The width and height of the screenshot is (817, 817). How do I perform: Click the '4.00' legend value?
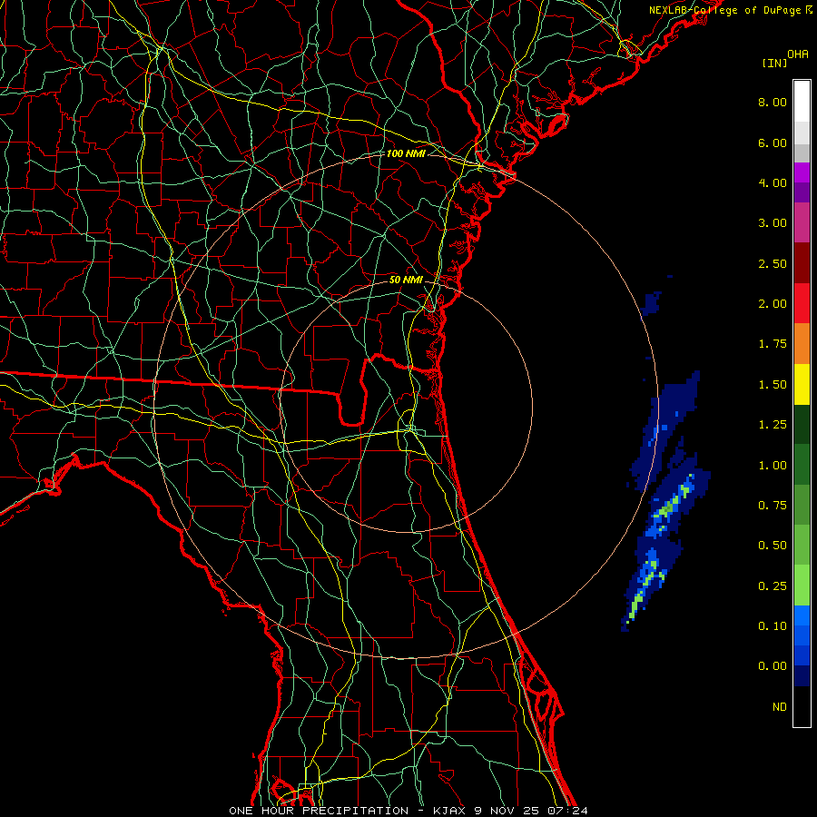pos(773,182)
